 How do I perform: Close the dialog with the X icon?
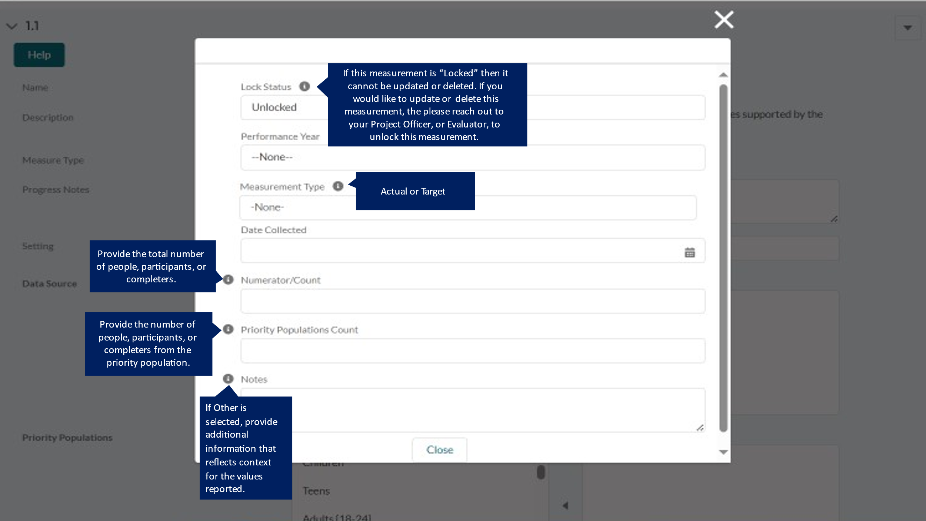tap(724, 20)
